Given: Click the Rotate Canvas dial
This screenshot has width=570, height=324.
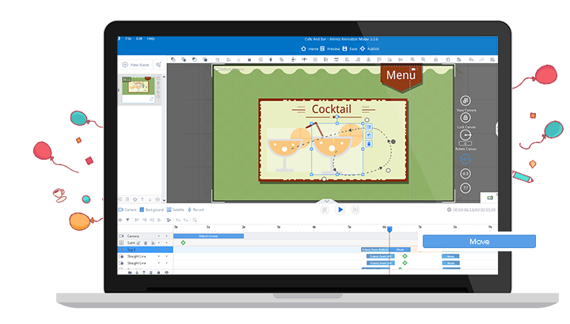Looking at the screenshot, I should pos(465,135).
